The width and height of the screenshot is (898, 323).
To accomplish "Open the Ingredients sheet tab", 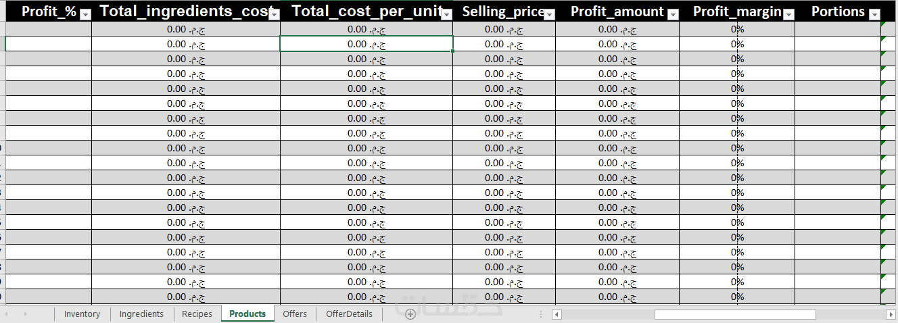I will click(141, 314).
